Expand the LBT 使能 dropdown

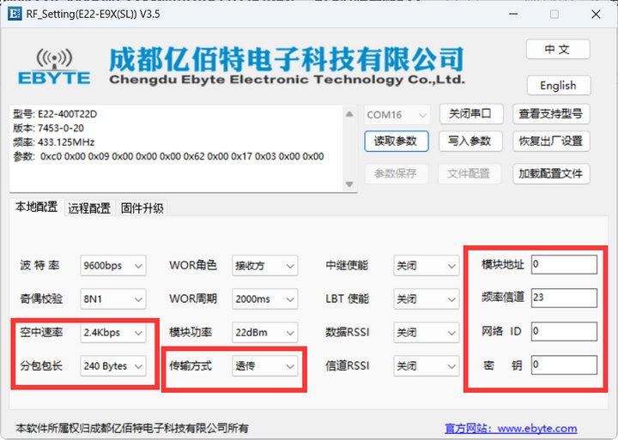[427, 299]
